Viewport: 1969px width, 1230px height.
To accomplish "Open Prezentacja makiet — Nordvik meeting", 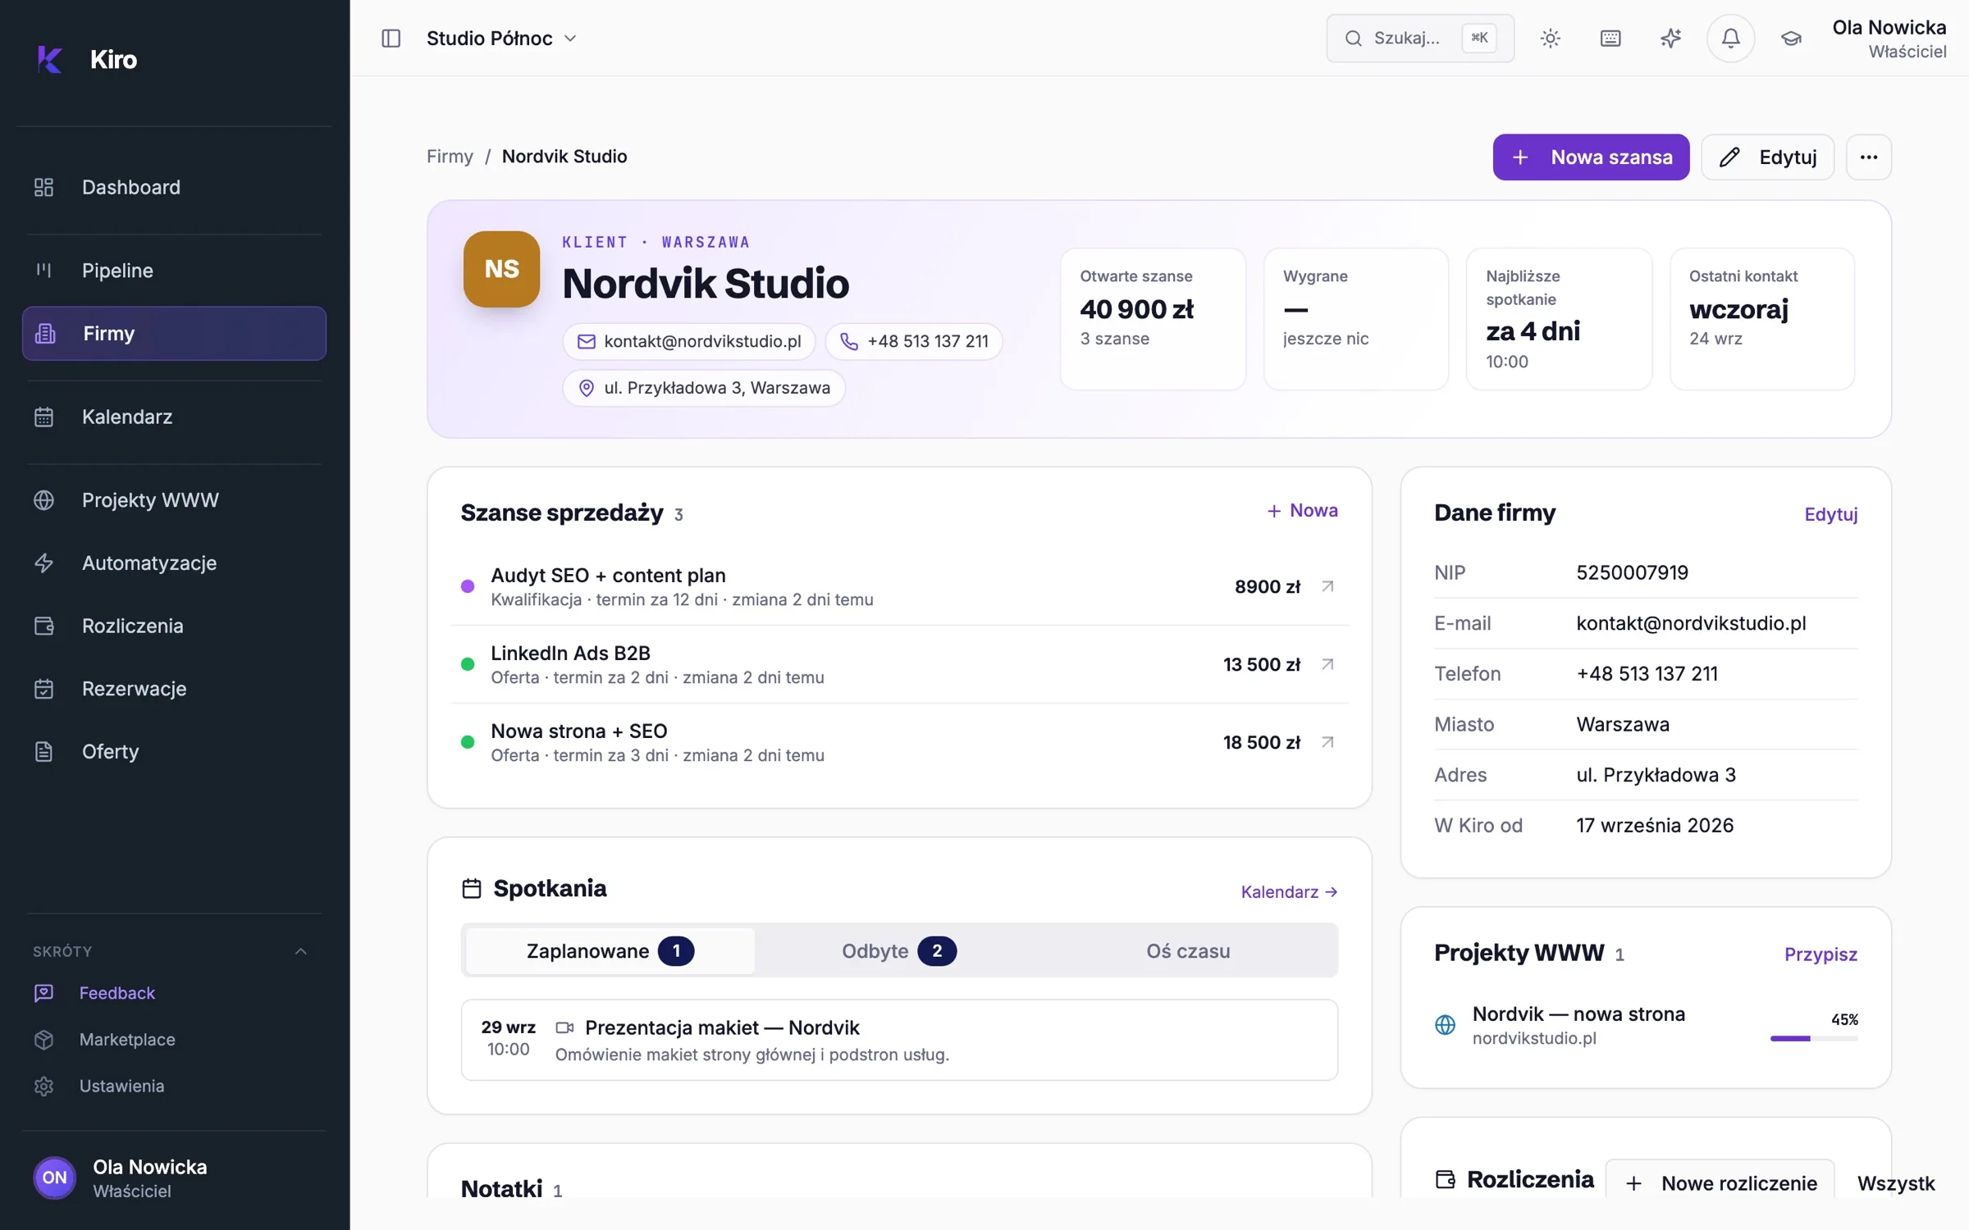I will point(899,1040).
